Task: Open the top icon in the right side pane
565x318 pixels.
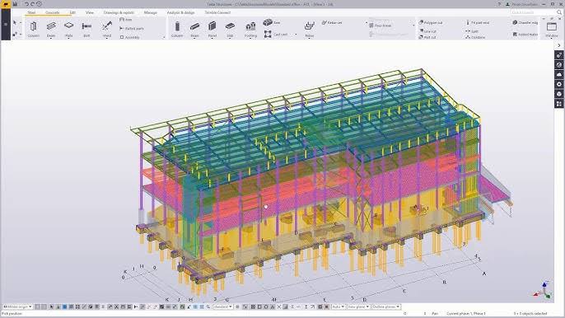Action: pos(559,55)
